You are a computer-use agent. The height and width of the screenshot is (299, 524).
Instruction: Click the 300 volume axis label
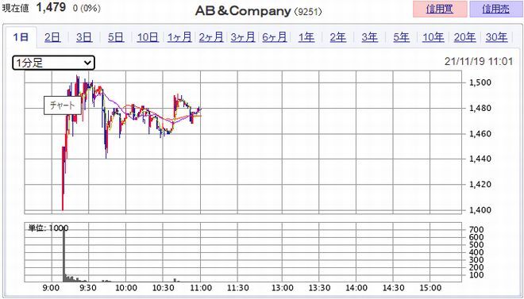pyautogui.click(x=476, y=260)
